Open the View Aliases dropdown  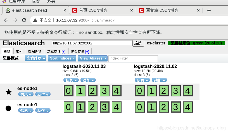pyautogui.click(x=93, y=58)
